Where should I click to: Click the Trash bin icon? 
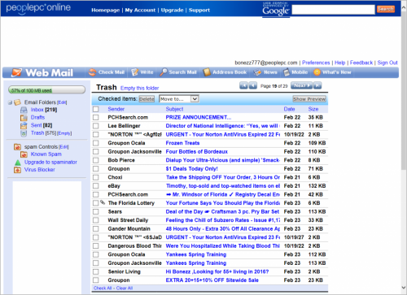(x=24, y=133)
